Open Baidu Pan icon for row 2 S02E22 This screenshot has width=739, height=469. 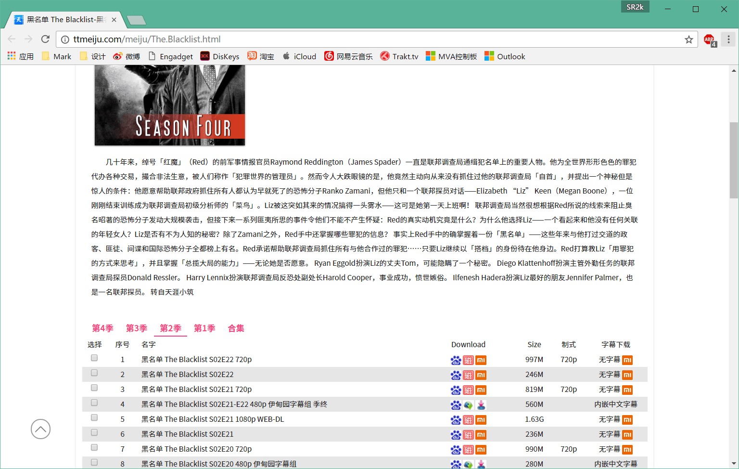click(x=456, y=375)
